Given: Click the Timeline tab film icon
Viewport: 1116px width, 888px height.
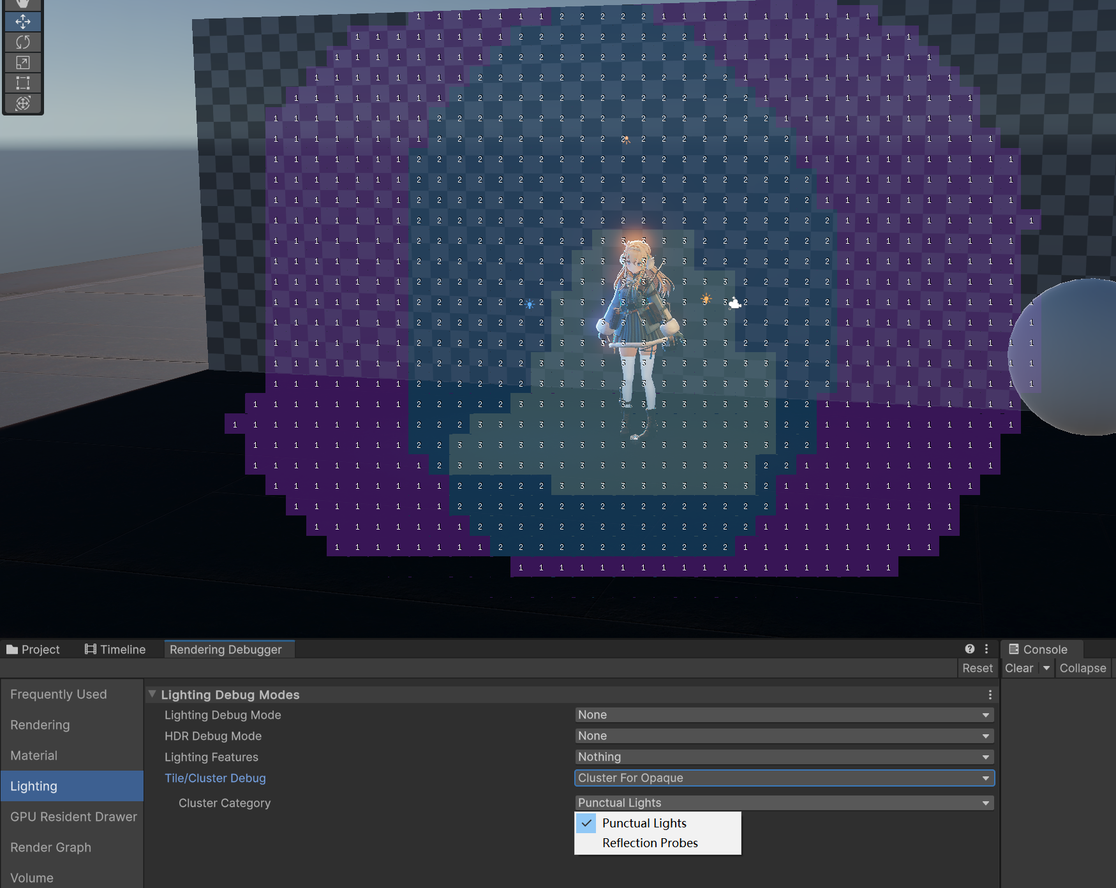Looking at the screenshot, I should point(91,649).
